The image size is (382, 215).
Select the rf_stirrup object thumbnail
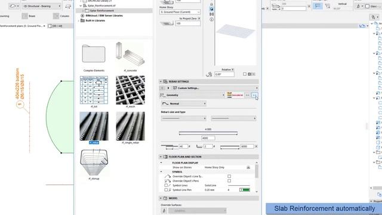point(94,162)
